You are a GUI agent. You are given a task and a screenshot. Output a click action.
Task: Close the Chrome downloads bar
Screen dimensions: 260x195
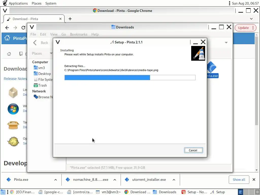tap(254, 180)
